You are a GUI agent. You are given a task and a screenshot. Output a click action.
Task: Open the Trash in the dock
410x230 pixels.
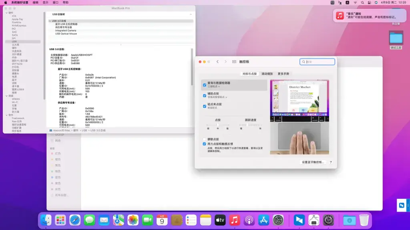(364, 220)
